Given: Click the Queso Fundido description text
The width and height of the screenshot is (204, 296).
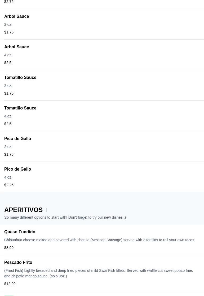Looking at the screenshot, I should (x=99, y=240).
